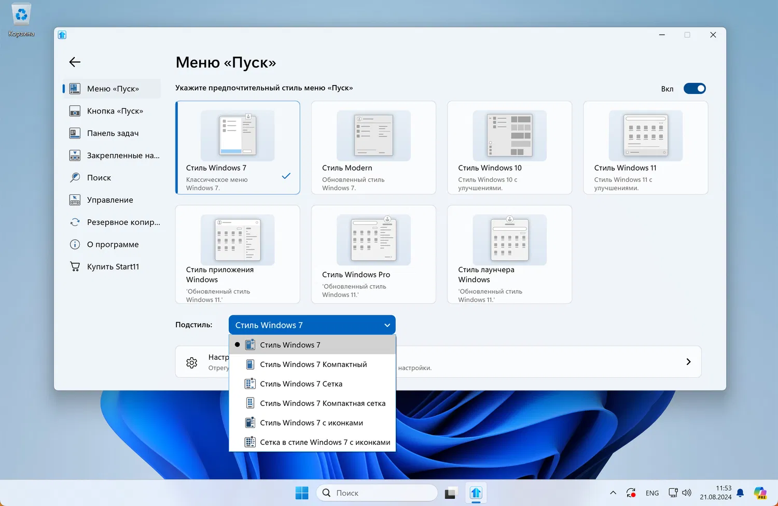Minimize the Start11 settings window
This screenshot has height=506, width=778.
point(662,35)
